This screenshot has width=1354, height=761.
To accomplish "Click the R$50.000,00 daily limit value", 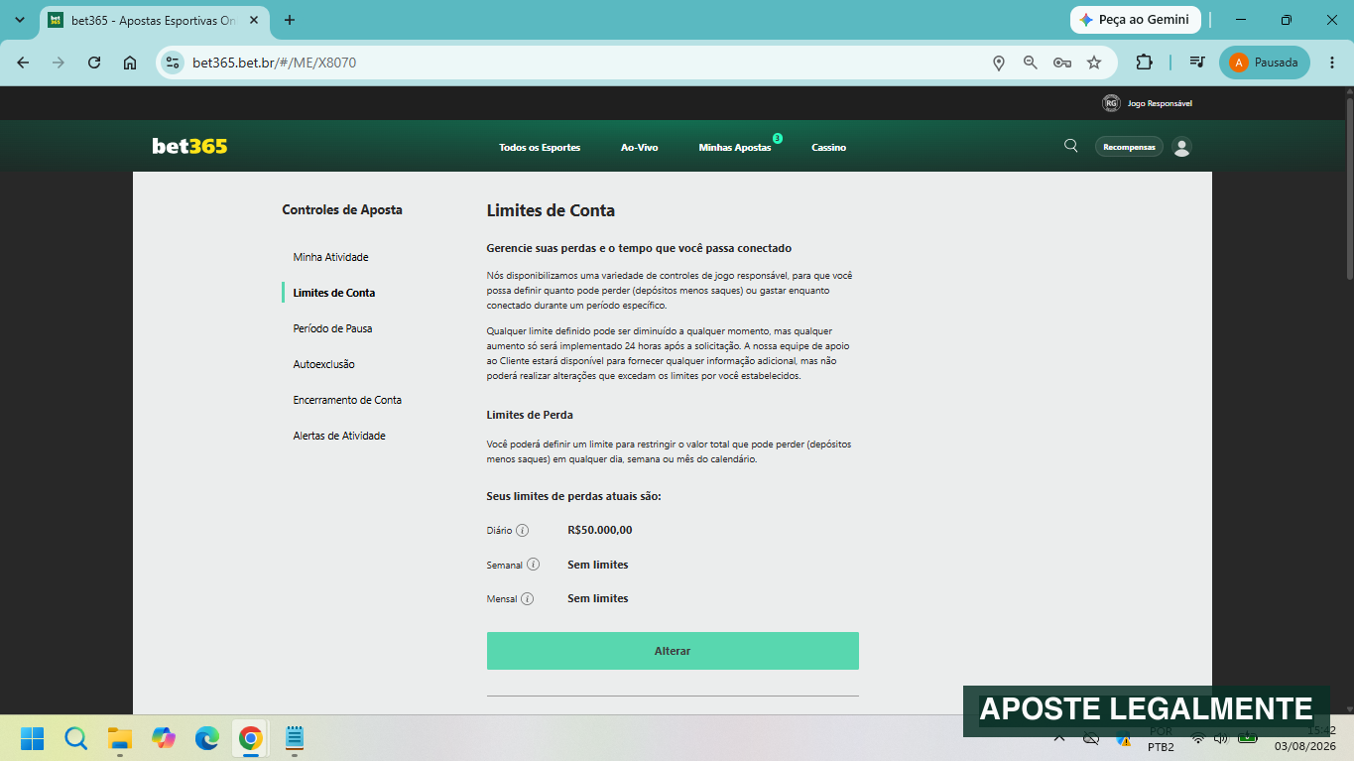I will [600, 530].
